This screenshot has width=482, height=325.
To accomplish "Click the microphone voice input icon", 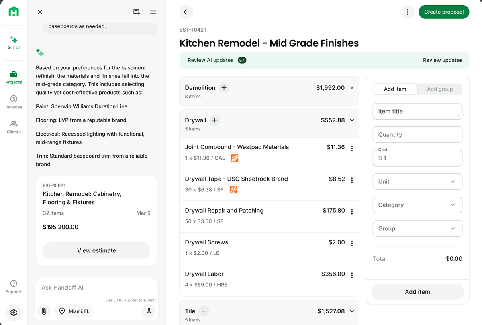I will click(149, 311).
